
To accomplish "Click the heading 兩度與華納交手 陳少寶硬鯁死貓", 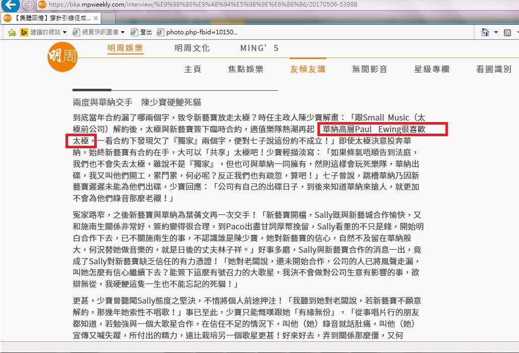I will click(x=137, y=102).
